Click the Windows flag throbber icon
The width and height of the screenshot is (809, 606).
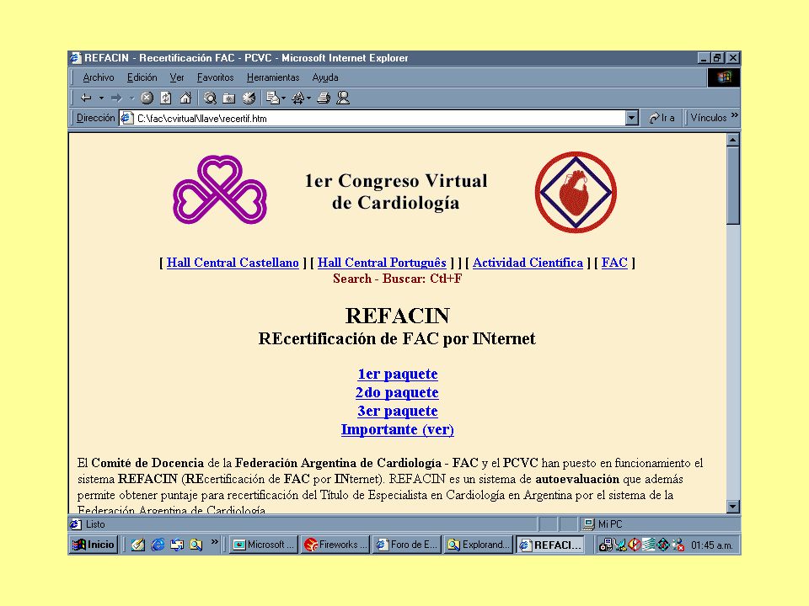coord(724,77)
